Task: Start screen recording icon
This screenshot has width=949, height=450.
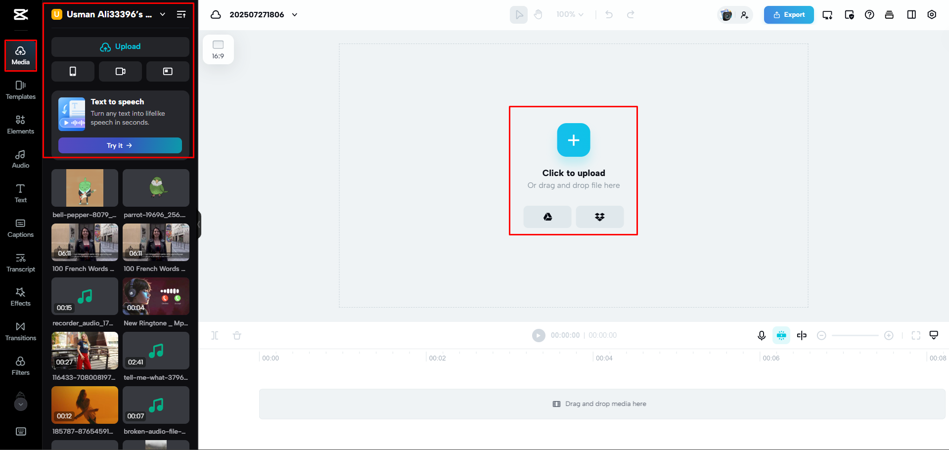Action: [168, 71]
